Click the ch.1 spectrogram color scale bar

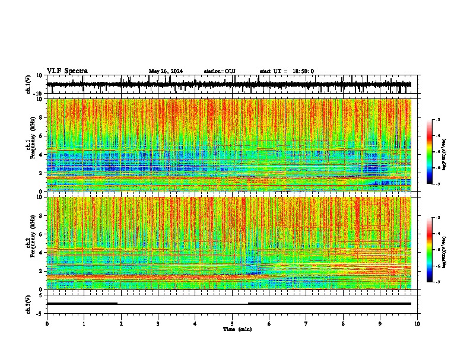(430, 152)
